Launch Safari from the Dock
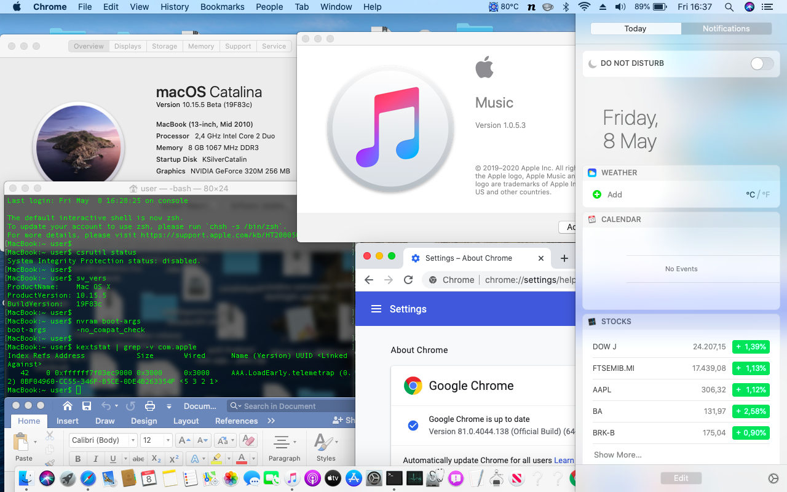The width and height of the screenshot is (787, 492). point(88,478)
